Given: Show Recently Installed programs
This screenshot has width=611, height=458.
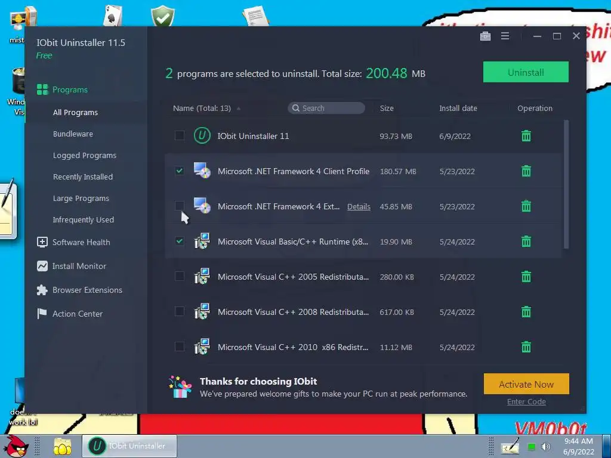Looking at the screenshot, I should point(82,177).
